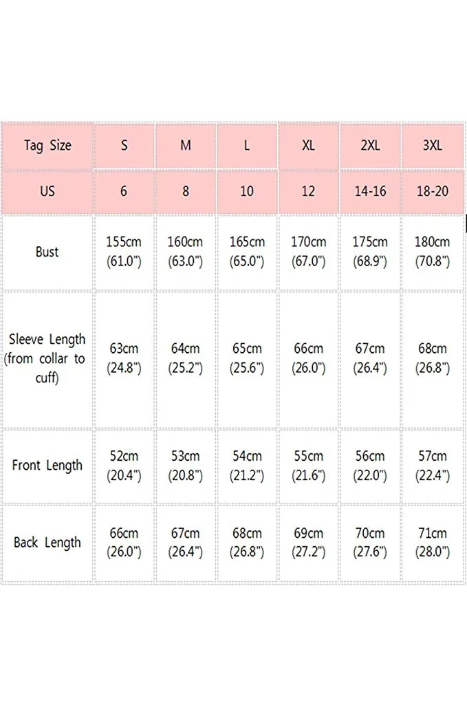Click US size 18-20 cell
The height and width of the screenshot is (705, 467).
pos(433,191)
